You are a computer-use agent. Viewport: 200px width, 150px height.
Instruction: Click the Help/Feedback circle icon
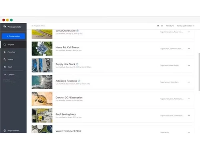[5, 130]
